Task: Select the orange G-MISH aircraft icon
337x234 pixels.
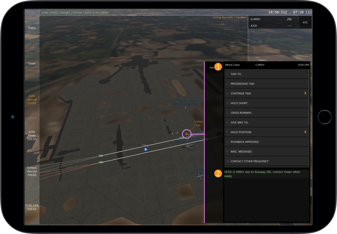Action: pos(187,134)
